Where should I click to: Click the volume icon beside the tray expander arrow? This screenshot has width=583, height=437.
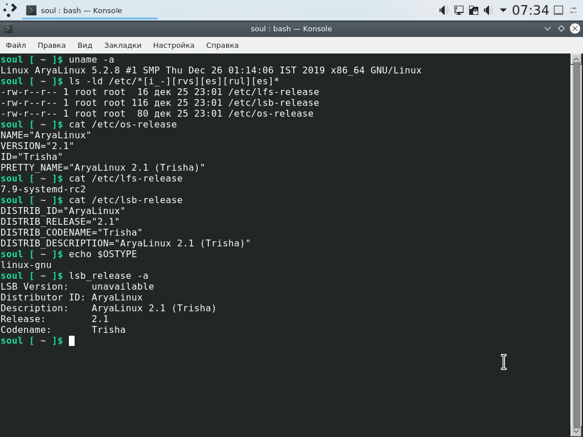pos(488,10)
